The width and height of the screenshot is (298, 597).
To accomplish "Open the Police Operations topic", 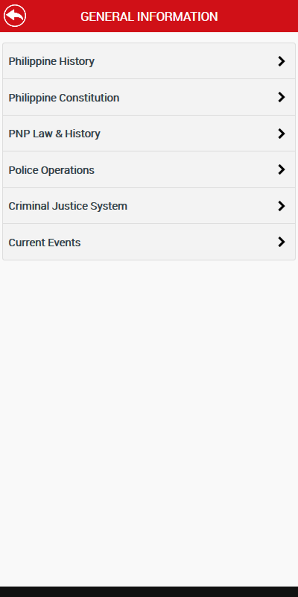I will 117,170.
